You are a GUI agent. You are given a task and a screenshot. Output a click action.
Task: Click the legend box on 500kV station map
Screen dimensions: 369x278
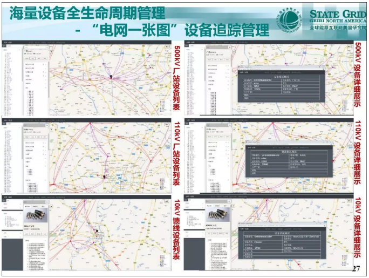(x=163, y=107)
